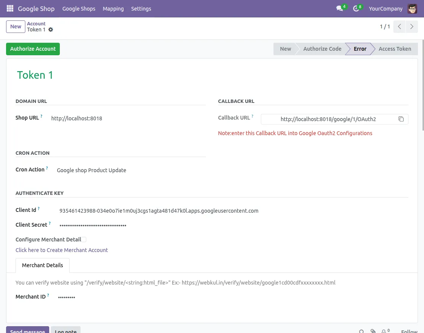Open the Settings menu
The width and height of the screenshot is (424, 333).
point(141,8)
